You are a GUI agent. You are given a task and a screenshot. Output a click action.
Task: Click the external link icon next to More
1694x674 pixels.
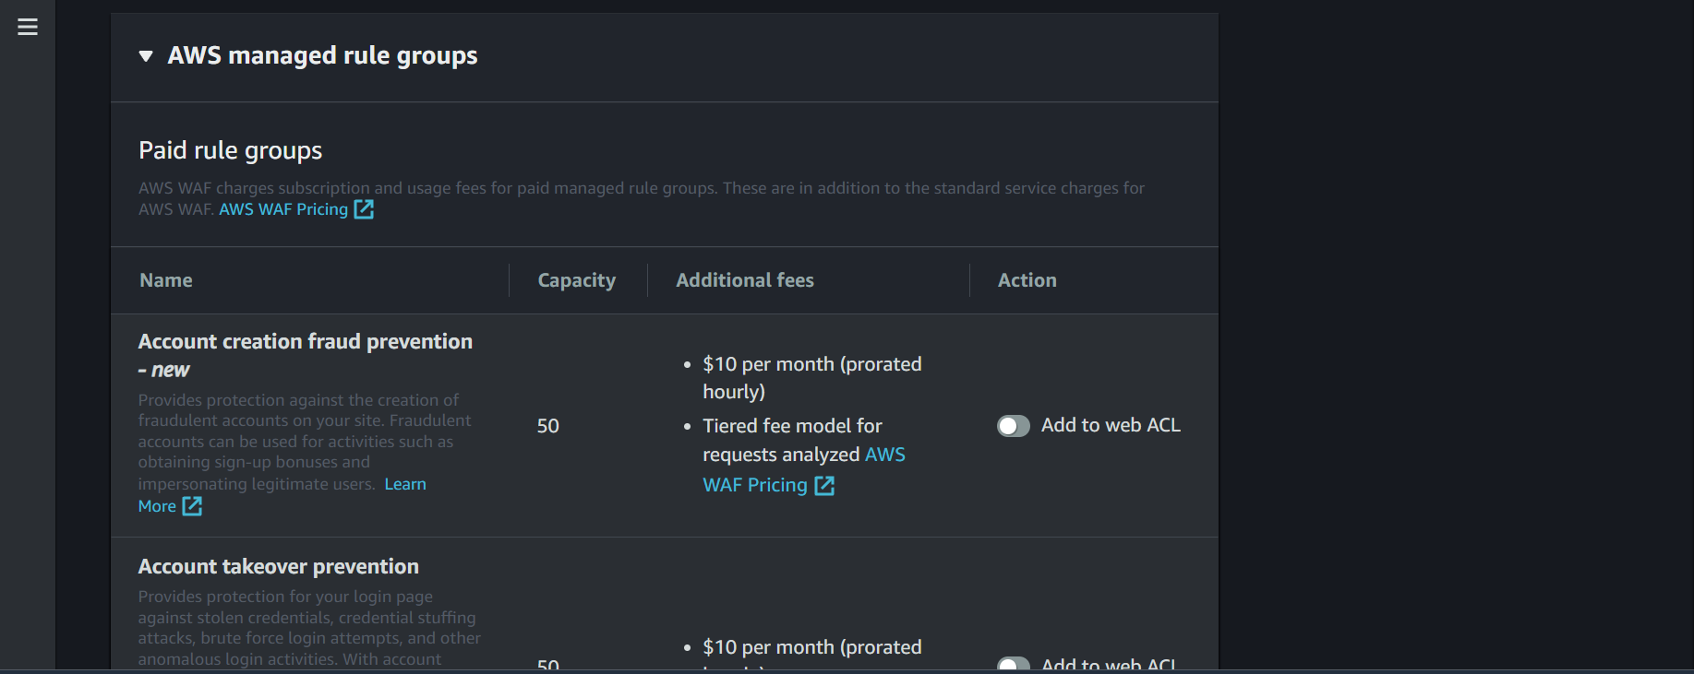192,506
